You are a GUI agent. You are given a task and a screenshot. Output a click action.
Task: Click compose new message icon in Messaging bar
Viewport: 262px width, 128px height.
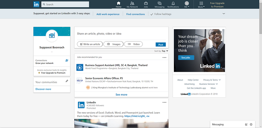[246, 124]
